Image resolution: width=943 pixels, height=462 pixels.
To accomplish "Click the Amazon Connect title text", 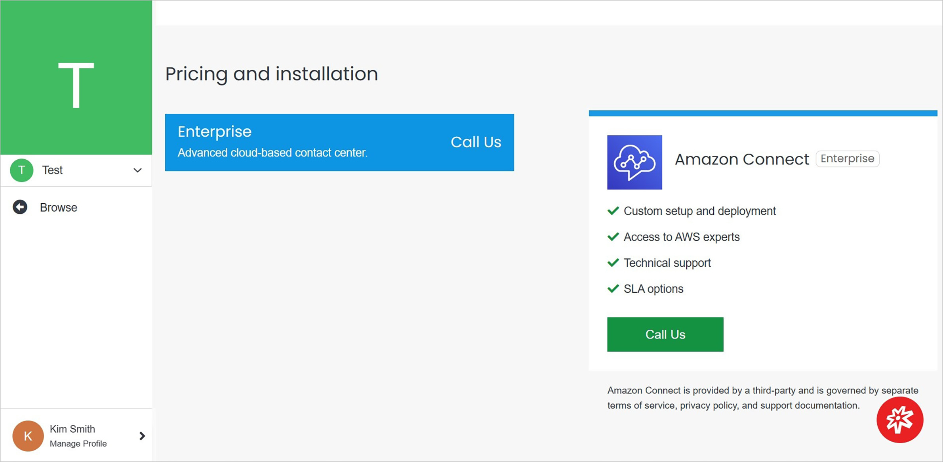I will [x=742, y=159].
